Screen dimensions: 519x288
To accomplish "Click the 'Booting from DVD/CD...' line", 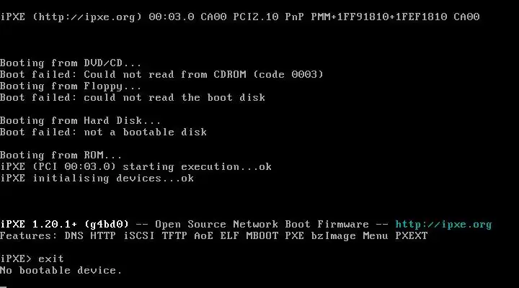I will [x=71, y=63].
